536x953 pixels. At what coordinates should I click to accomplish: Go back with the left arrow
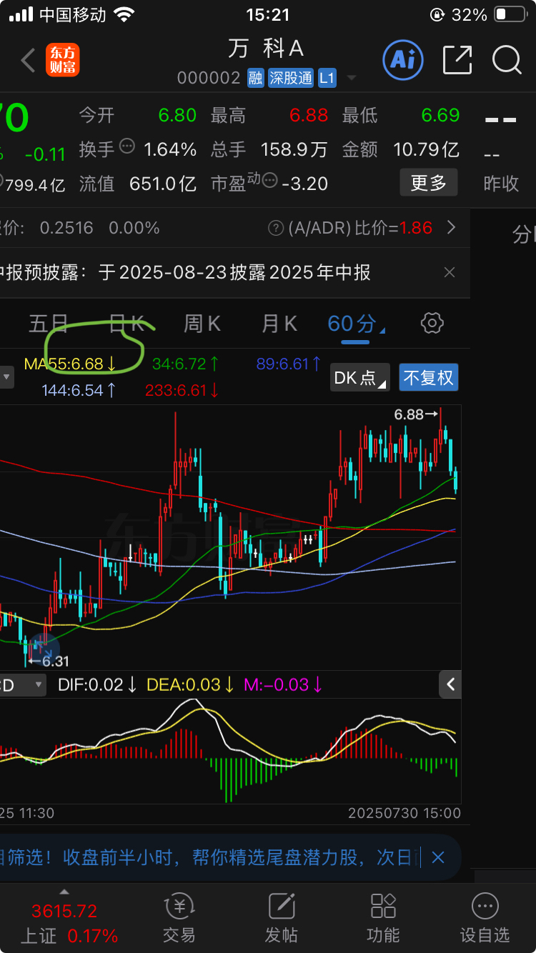(28, 61)
